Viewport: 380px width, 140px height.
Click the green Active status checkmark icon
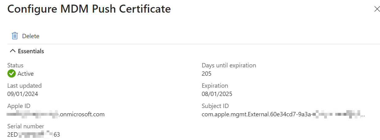pos(11,74)
